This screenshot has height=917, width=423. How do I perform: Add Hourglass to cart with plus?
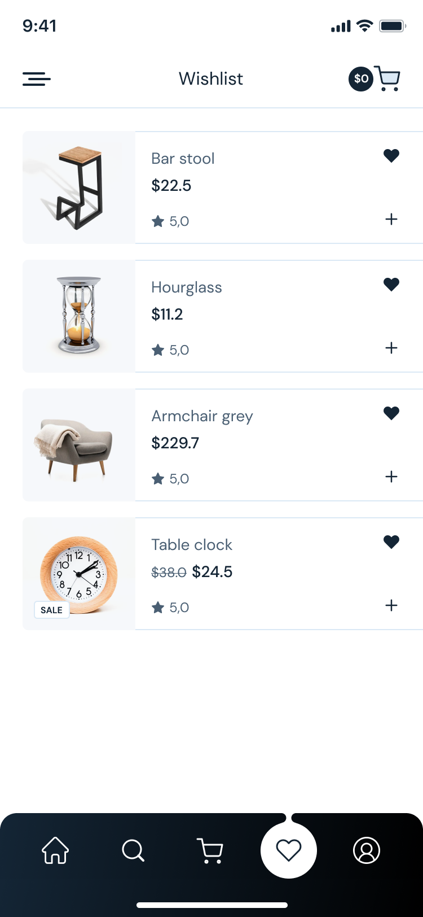[x=391, y=348]
